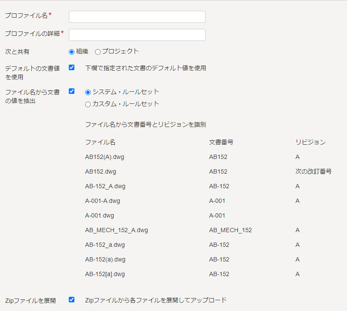Viewport: 347px width, 311px height.
Task: Disable the Zipファイルを展開 checkbox
Action: (x=71, y=300)
